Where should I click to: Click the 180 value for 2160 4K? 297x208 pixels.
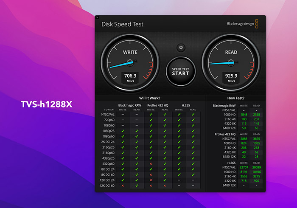(244, 119)
